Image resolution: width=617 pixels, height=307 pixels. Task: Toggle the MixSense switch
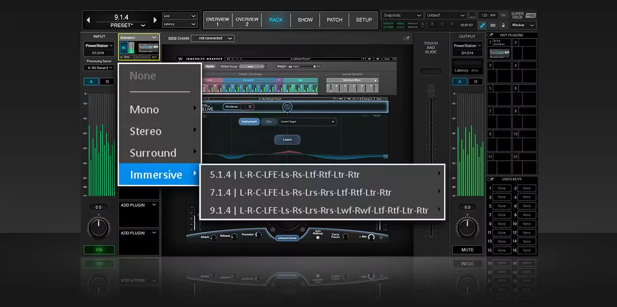(243, 106)
